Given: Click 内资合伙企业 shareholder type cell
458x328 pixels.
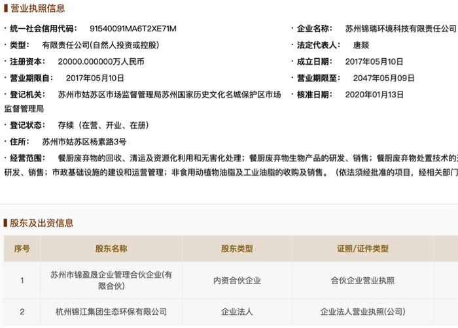Looking at the screenshot, I should coord(237,280).
